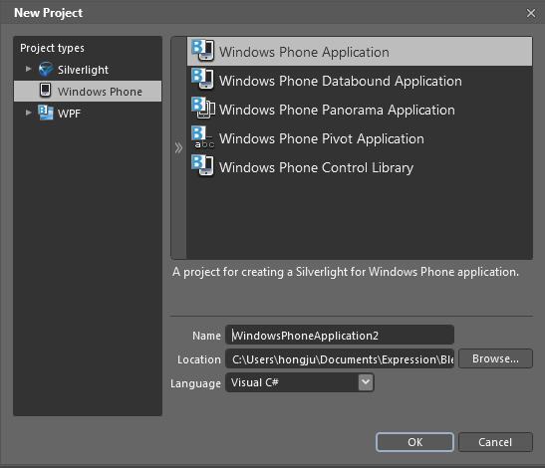Choose Windows Phone Control Library template
Screen dimensions: 545x468
[360, 167]
